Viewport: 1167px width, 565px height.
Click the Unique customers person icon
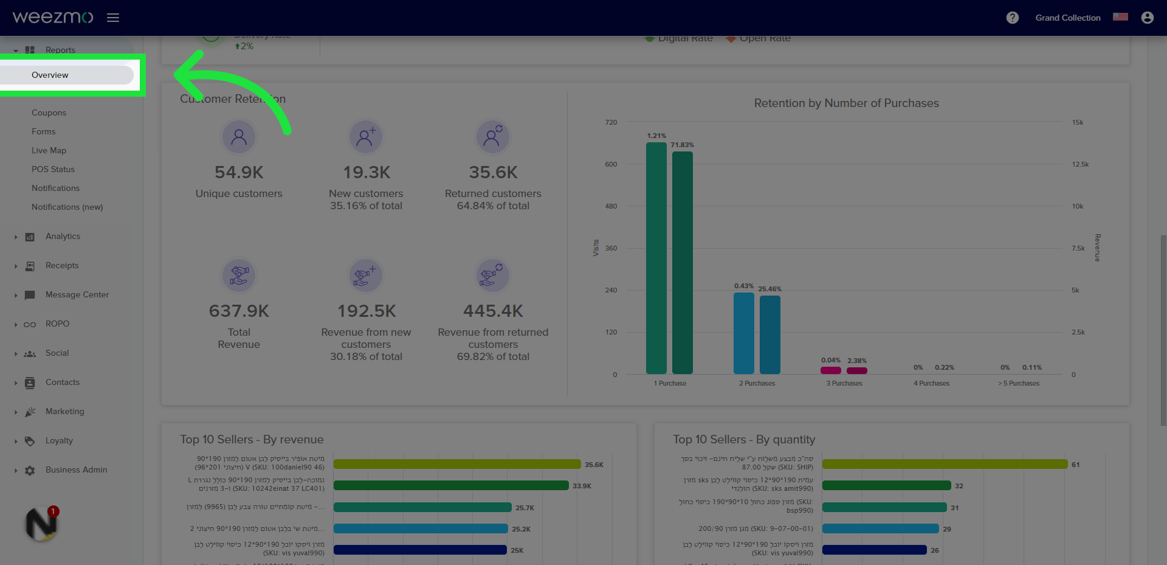(x=239, y=137)
